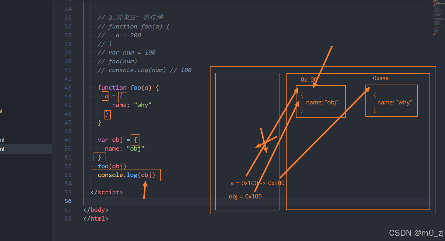Click the 0xaaa box containing name "why"
445x241 pixels.
tap(391, 101)
